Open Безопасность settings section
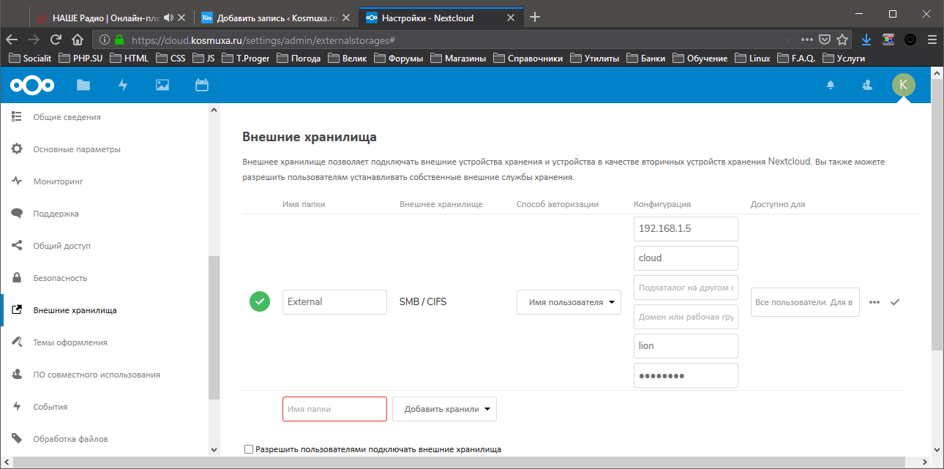This screenshot has height=469, width=944. coord(60,278)
